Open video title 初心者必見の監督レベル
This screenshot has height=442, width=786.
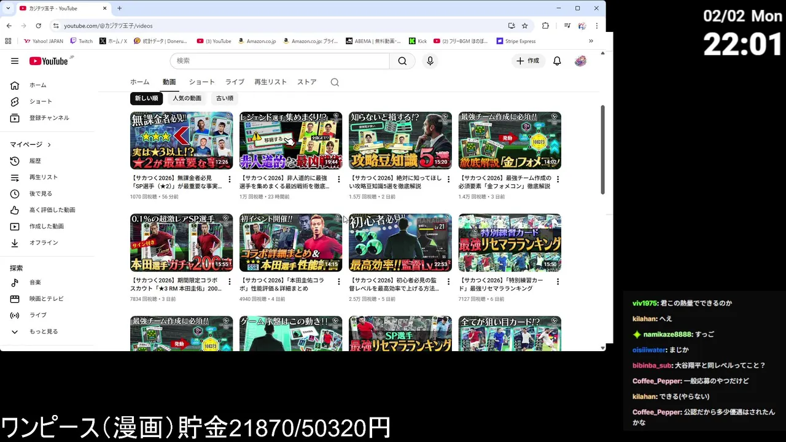[x=394, y=284]
